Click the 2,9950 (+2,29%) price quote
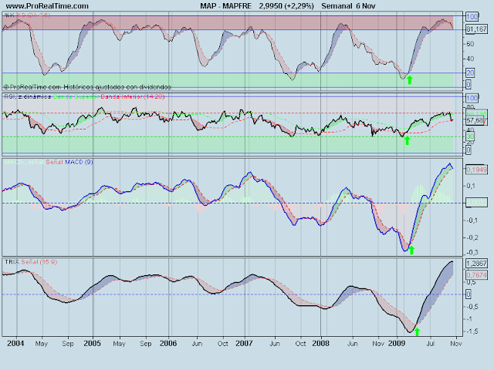Image resolution: width=494 pixels, height=370 pixels. click(x=286, y=6)
